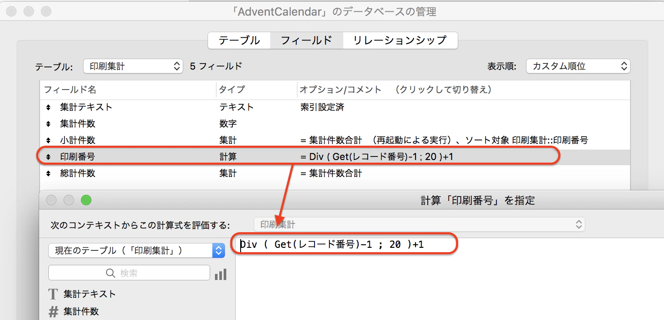Screen dimensions: 664x320
Task: Click the 総計件数 options text = 集計件数合計
Action: (331, 173)
